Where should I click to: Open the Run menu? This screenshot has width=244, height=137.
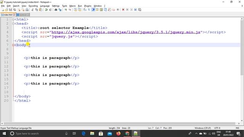[80, 6]
